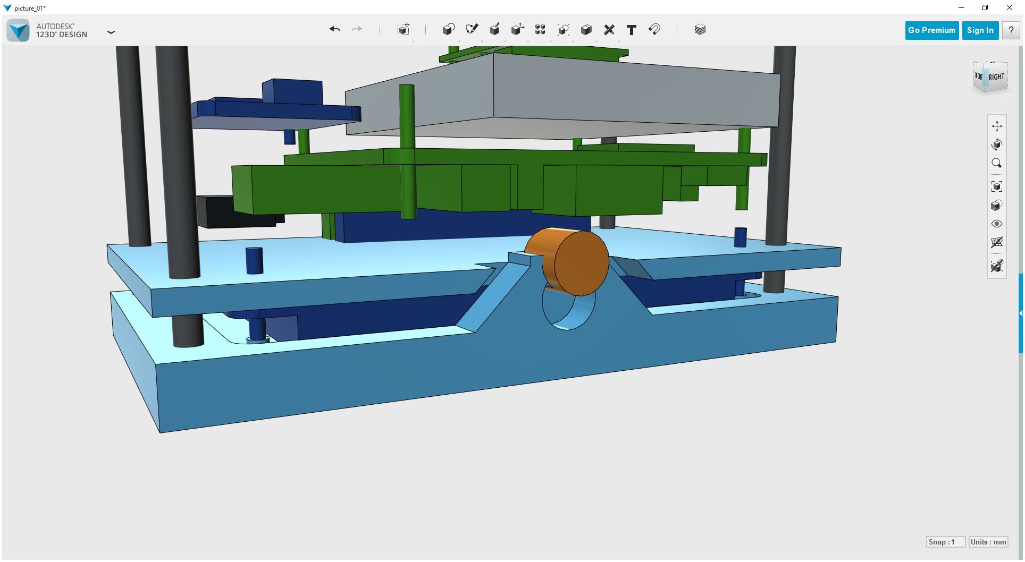The width and height of the screenshot is (1025, 562).
Task: Open the Sketch tool icon
Action: tap(472, 29)
